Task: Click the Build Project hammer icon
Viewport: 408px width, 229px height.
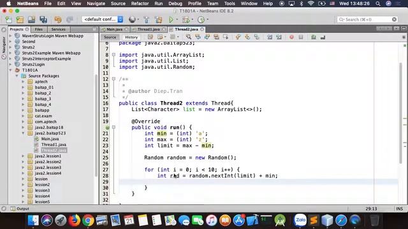Action: (146, 20)
